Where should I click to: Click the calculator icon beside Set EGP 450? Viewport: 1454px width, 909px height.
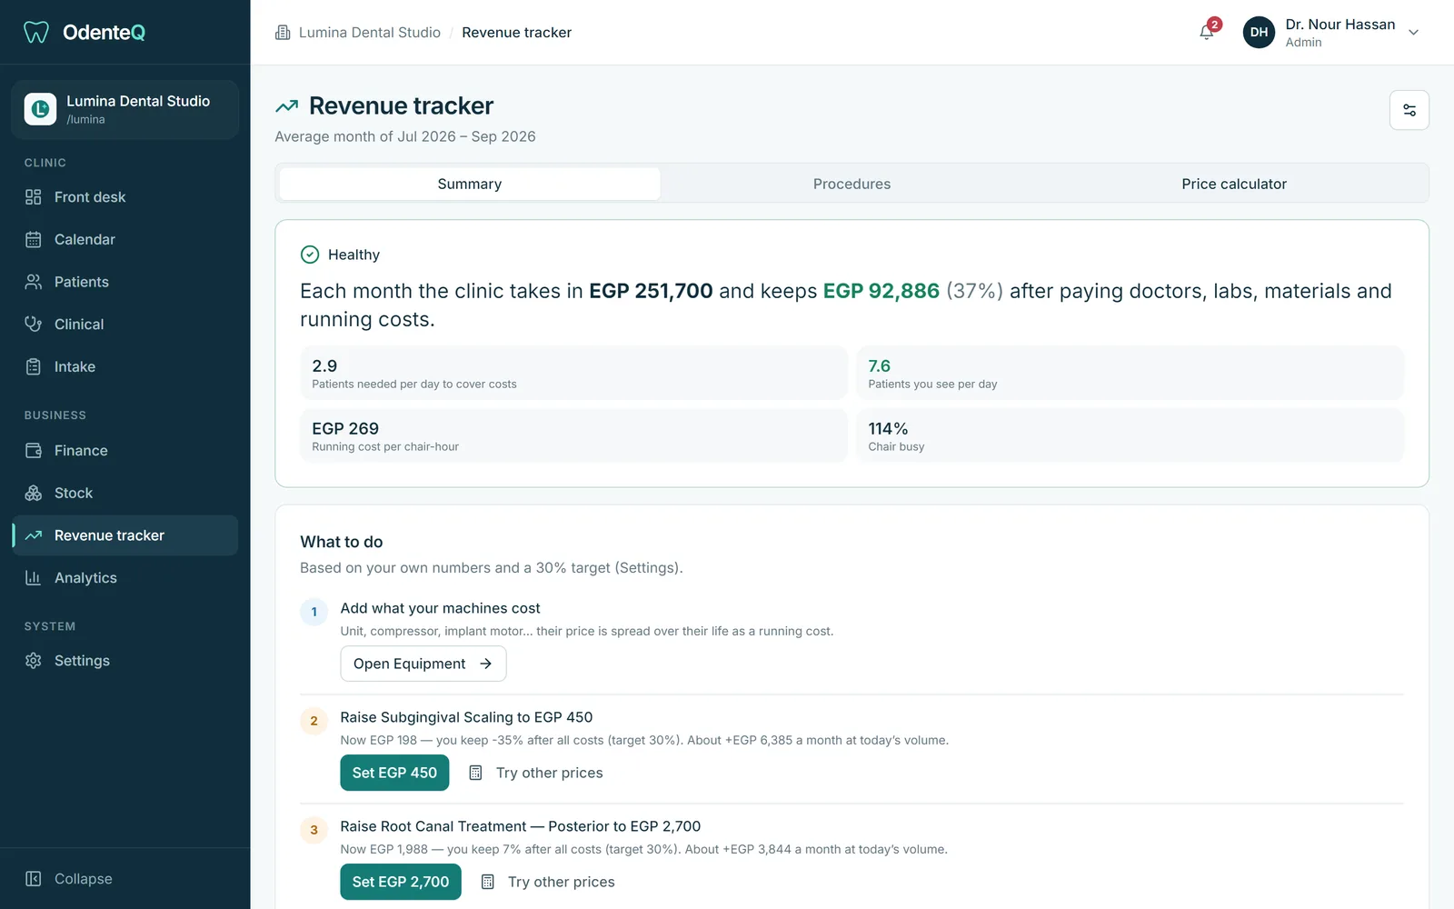coord(475,773)
